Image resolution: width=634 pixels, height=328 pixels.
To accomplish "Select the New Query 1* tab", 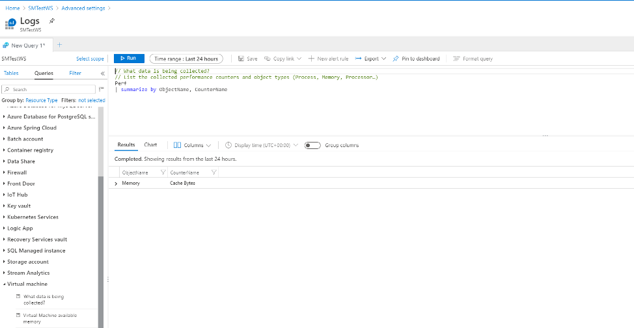I will 26,46.
